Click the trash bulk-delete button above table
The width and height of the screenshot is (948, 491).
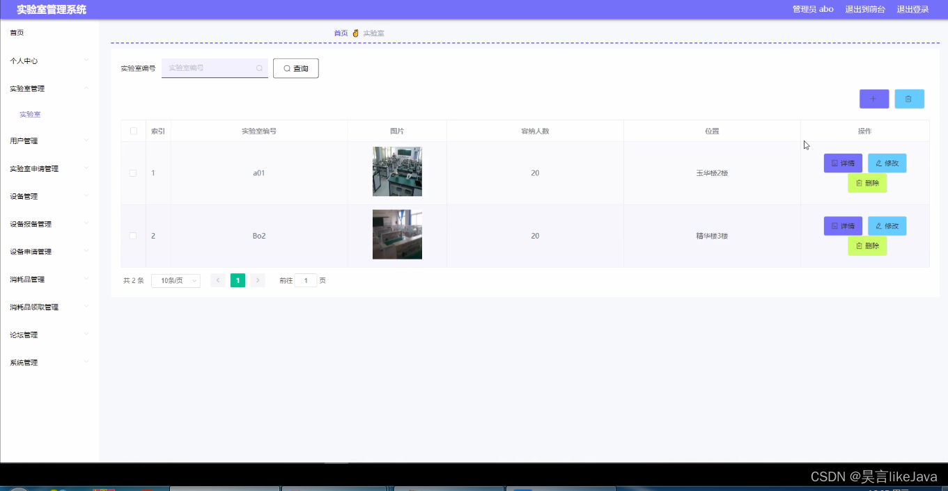(909, 99)
